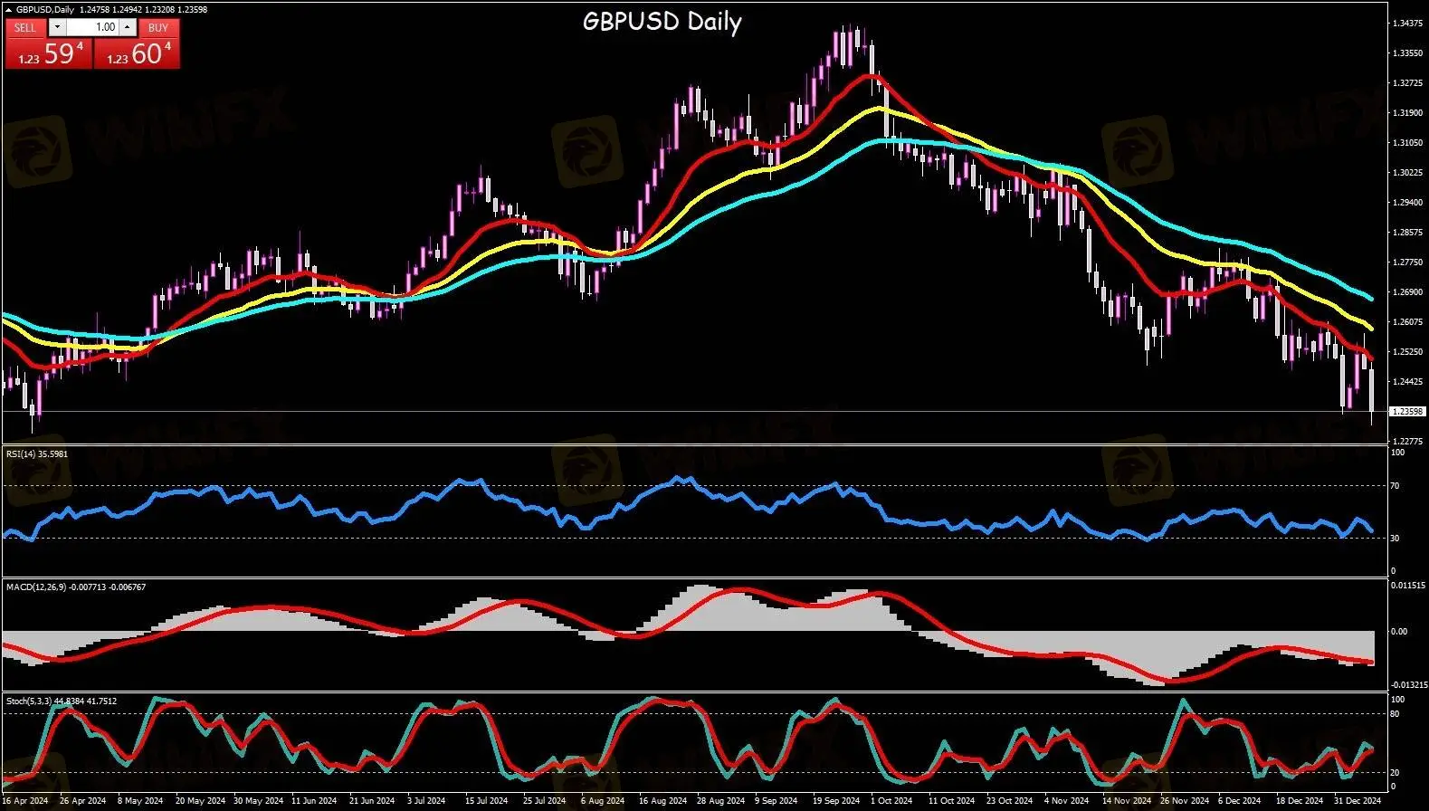Click the 21 Jun 2024 date label

click(372, 801)
